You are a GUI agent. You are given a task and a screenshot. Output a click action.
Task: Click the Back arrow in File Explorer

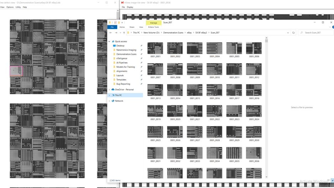click(x=111, y=33)
